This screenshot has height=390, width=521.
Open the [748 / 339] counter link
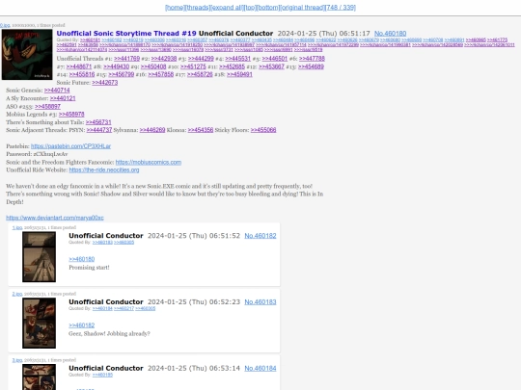coord(341,8)
